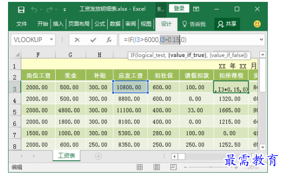The image size is (282, 175).
Task: Switch to Page Break Preview icon
Action: [x=173, y=167]
